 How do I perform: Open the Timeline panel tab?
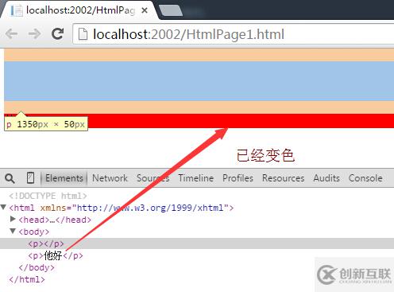tap(196, 178)
